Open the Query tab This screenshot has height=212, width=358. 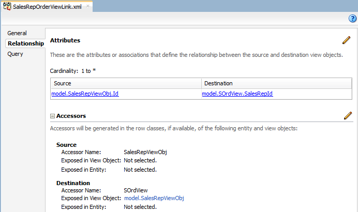(15, 54)
